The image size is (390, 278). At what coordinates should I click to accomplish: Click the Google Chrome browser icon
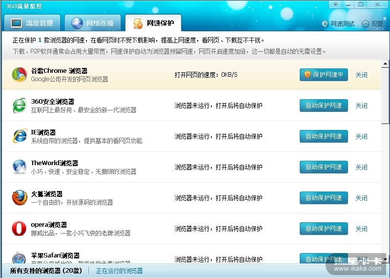tap(20, 74)
